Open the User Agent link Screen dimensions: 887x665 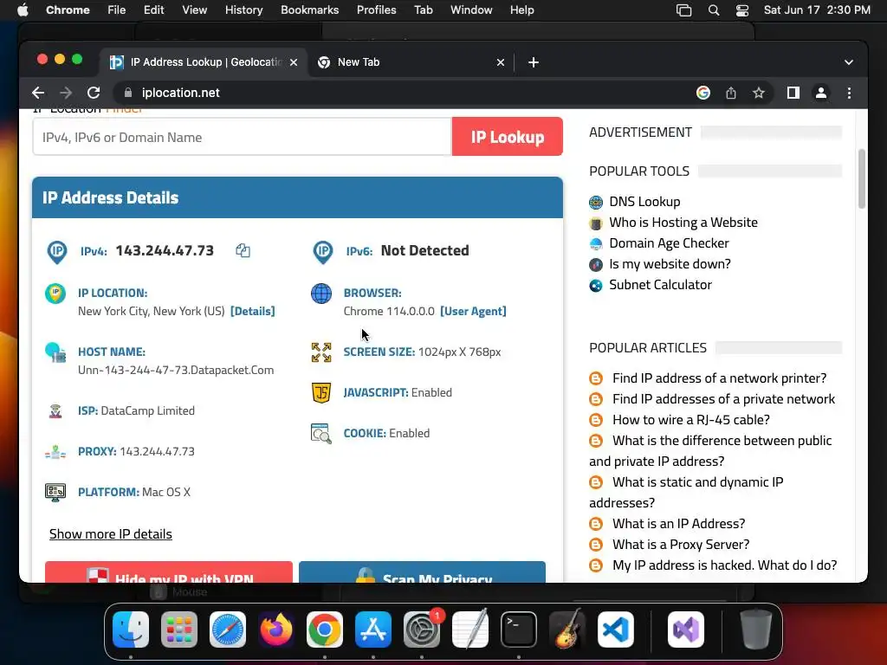[473, 311]
